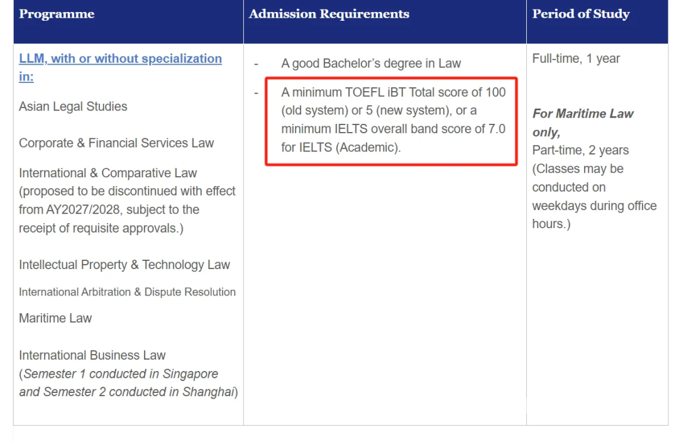The height and width of the screenshot is (442, 679).
Task: Click the Admission Requirements column header
Action: pyautogui.click(x=329, y=14)
